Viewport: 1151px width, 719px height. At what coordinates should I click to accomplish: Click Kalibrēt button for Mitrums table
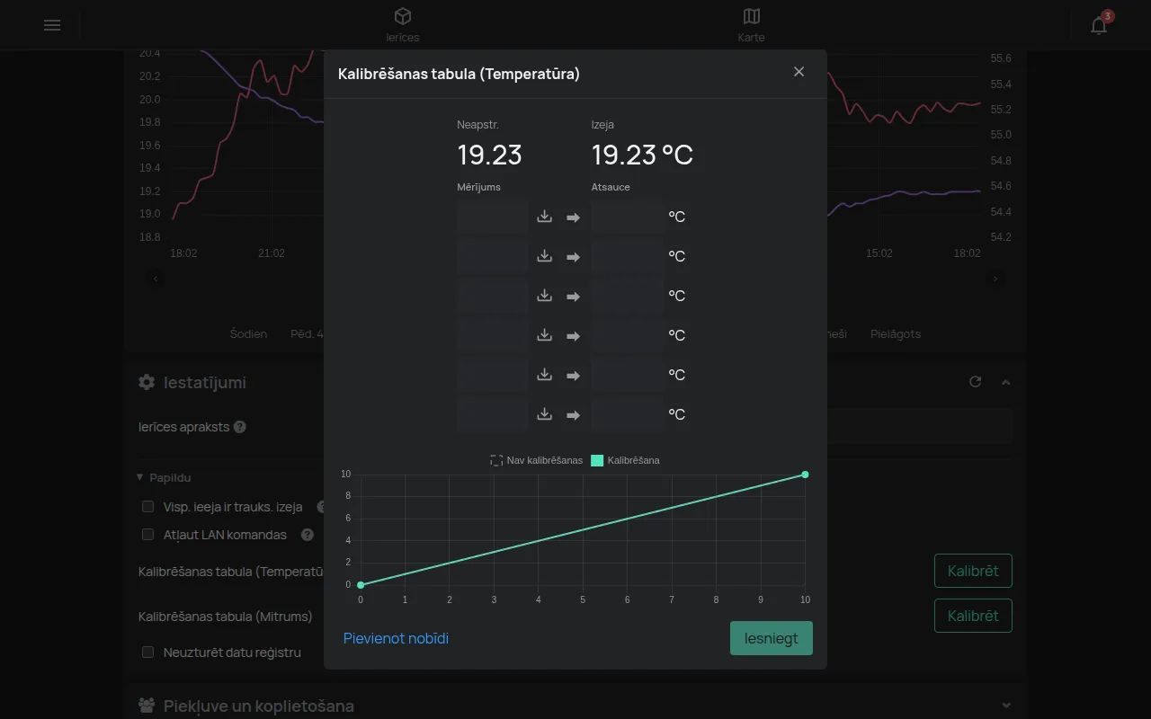(x=973, y=616)
